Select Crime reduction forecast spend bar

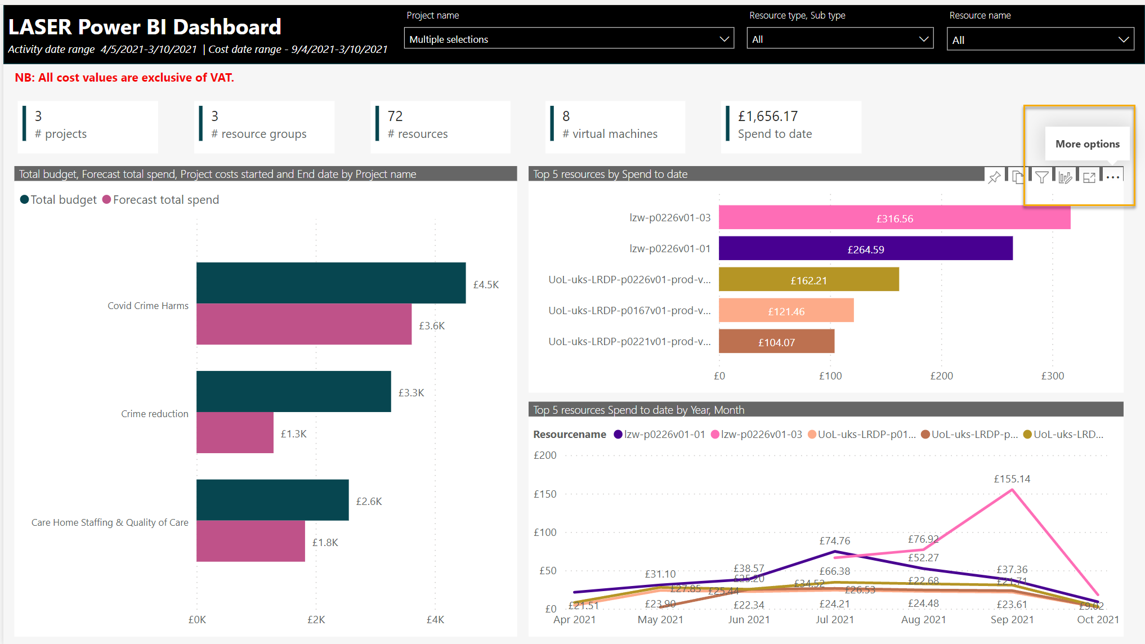coord(235,432)
